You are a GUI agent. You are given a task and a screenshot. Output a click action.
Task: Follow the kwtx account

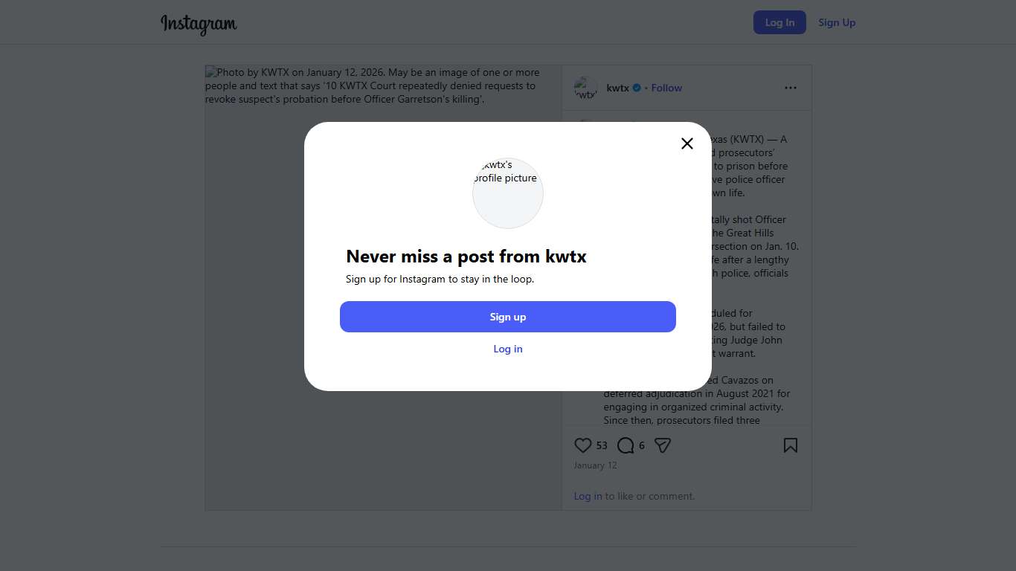pos(666,88)
